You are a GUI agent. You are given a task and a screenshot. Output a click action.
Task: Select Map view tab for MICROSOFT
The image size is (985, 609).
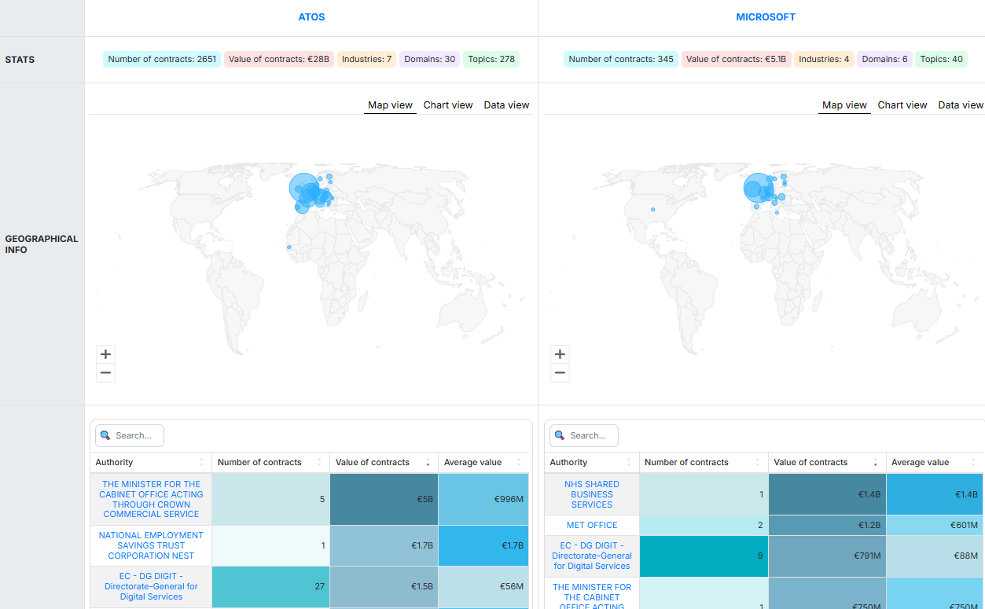click(x=844, y=105)
